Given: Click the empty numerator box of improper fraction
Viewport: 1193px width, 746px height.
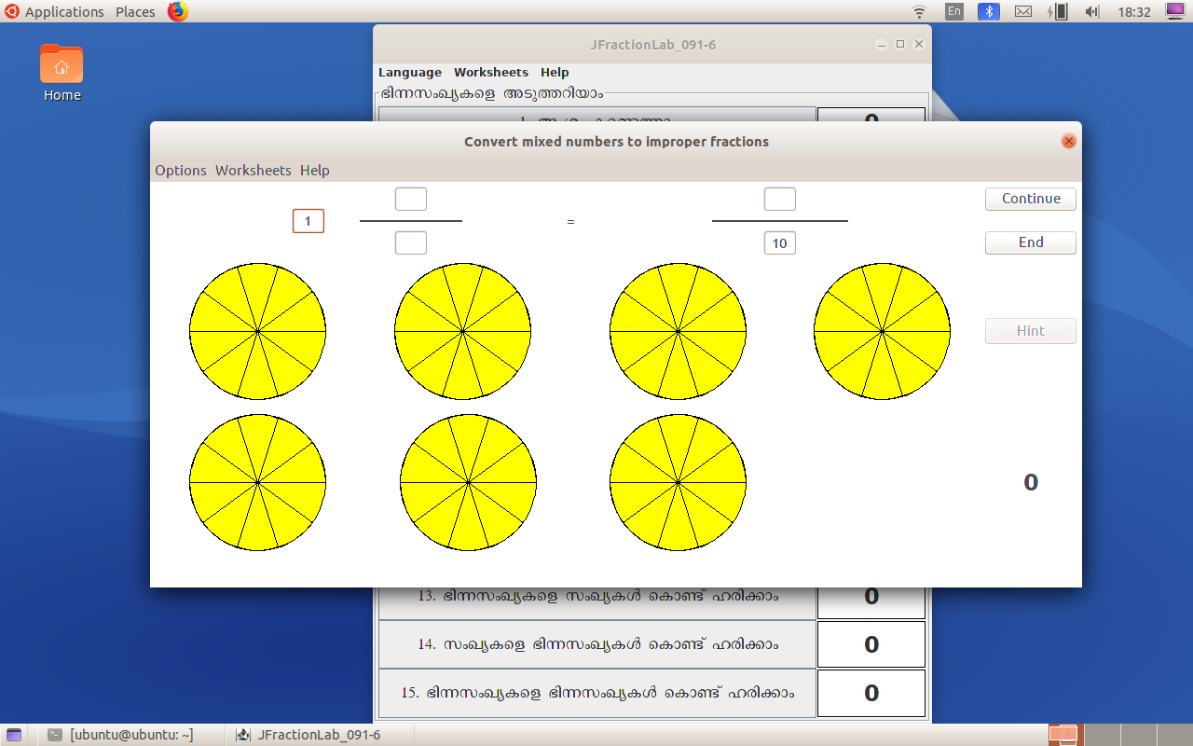Looking at the screenshot, I should point(779,200).
